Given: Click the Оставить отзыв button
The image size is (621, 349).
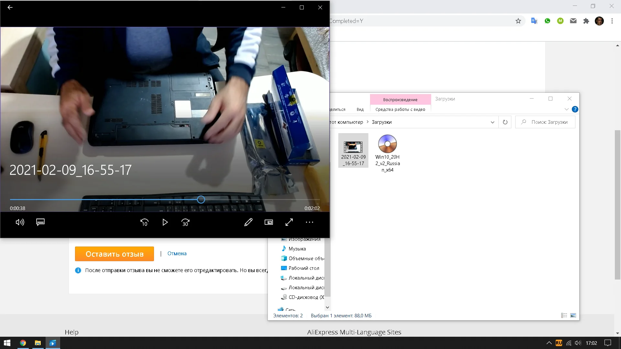Looking at the screenshot, I should pyautogui.click(x=114, y=254).
